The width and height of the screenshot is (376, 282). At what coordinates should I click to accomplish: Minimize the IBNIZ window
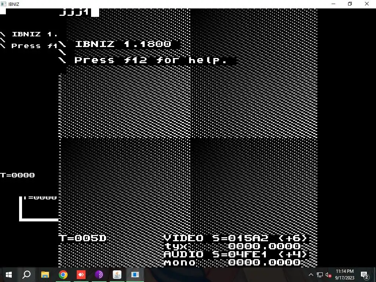333,4
